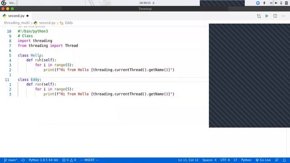290x163 pixels.
Task: Click the 'class Eddy:' line in the editor
Action: point(29,80)
